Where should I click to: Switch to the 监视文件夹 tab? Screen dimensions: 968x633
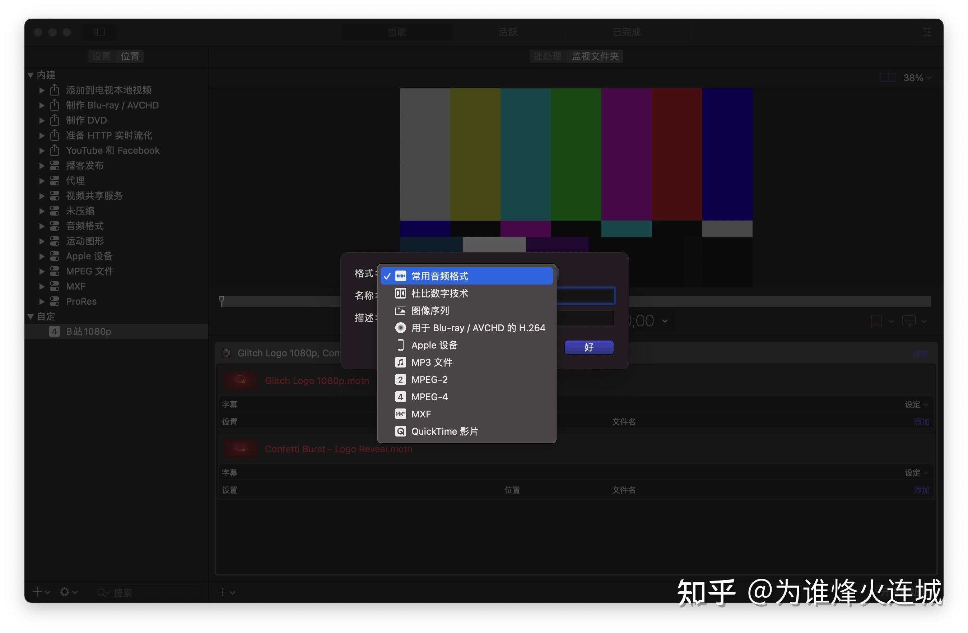coord(595,56)
